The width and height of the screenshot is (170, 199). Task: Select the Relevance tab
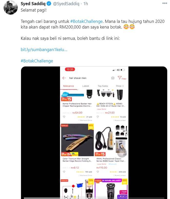[x=68, y=86]
